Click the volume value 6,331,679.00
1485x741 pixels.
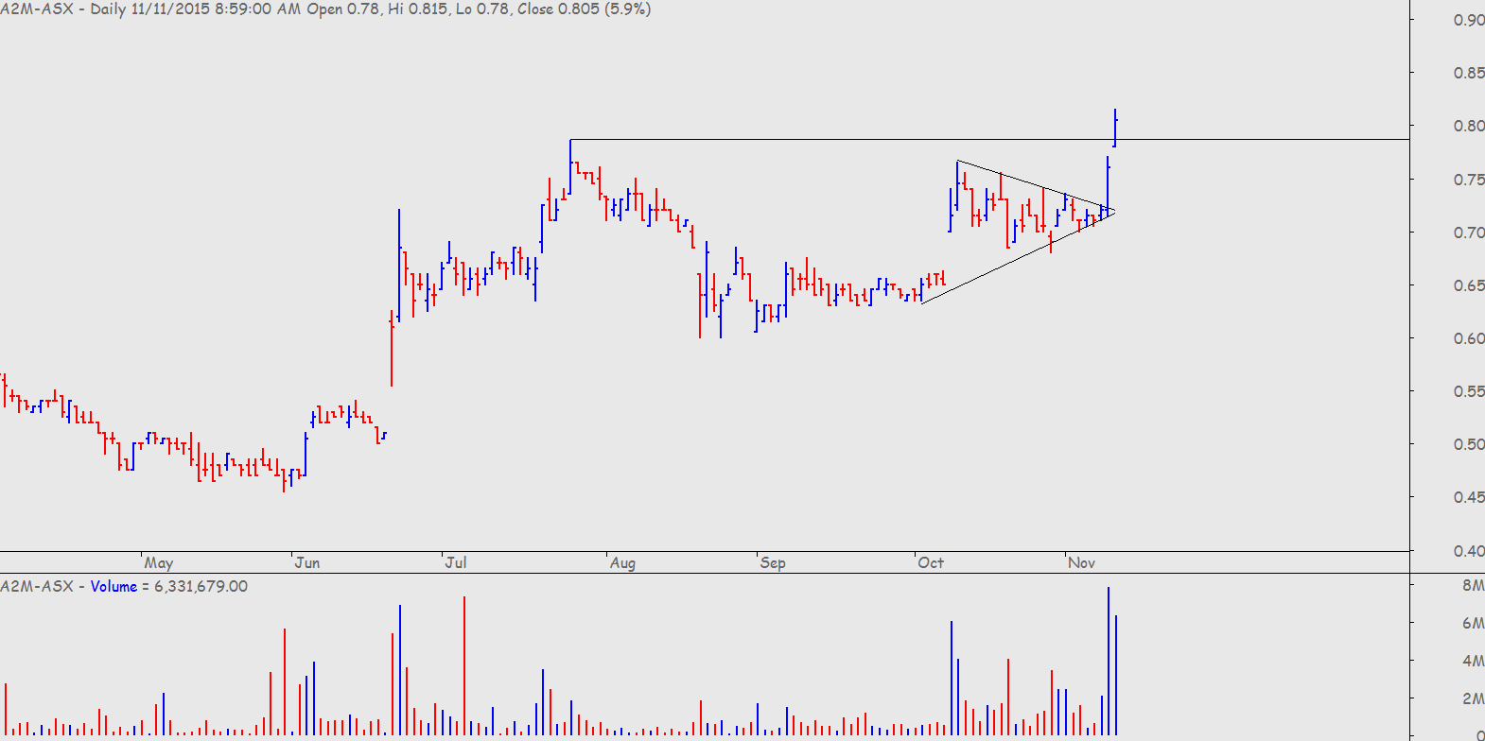point(201,586)
